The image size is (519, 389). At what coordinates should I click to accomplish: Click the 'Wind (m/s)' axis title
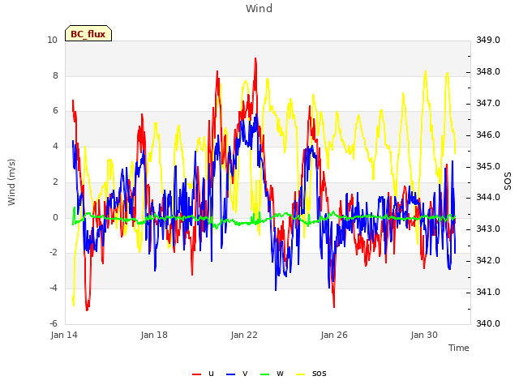click(11, 182)
